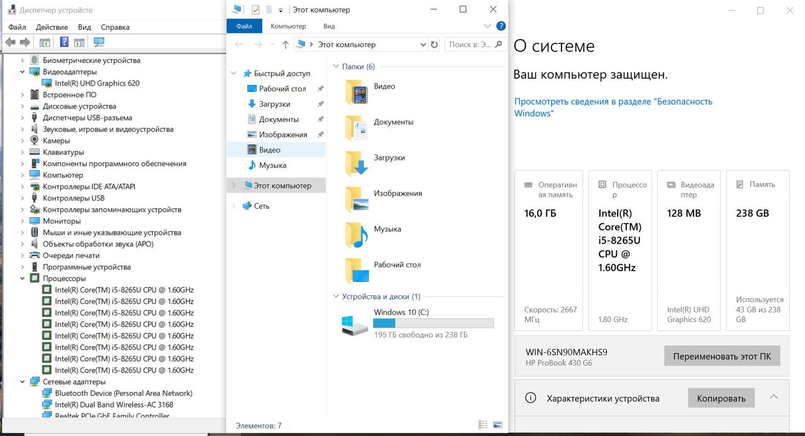Switch to details view in the status bar
The height and width of the screenshot is (436, 805).
coord(483,425)
